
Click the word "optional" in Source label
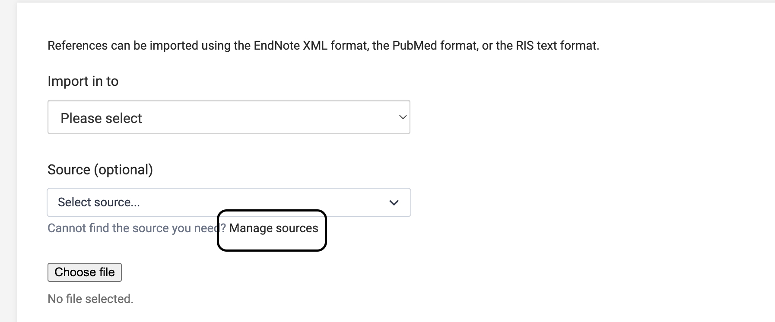point(124,170)
